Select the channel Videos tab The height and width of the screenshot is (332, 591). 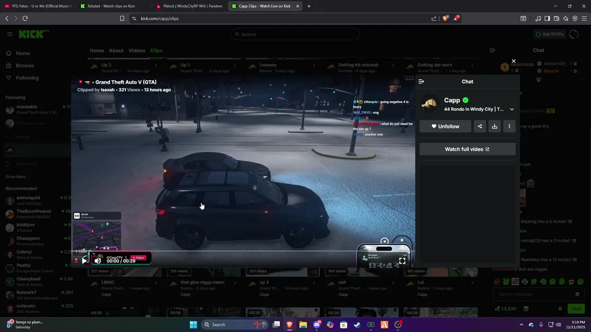137,50
